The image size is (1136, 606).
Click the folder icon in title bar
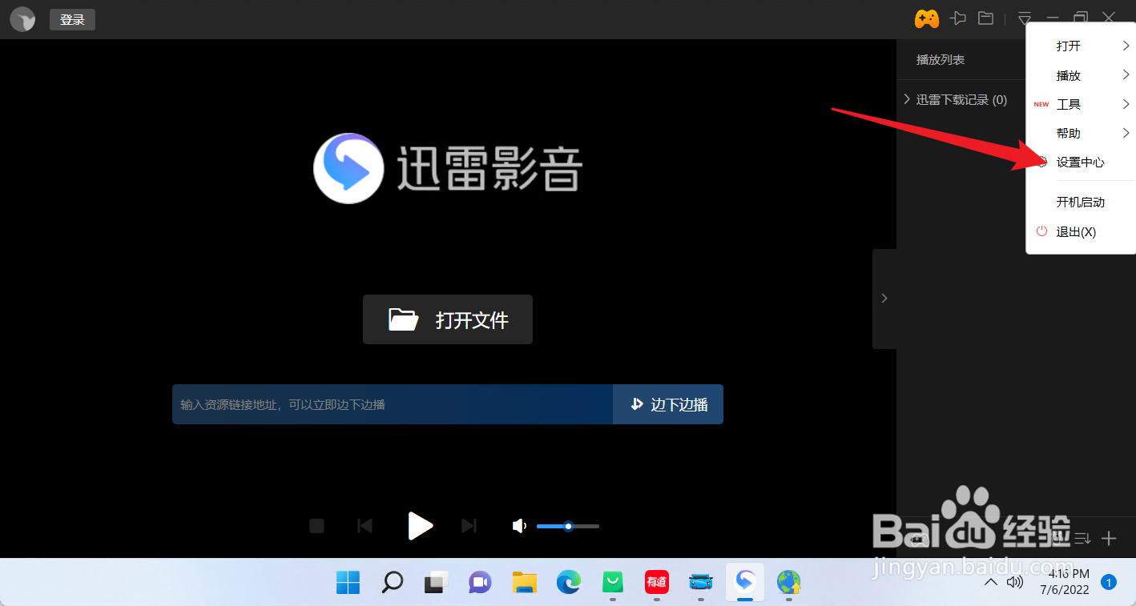click(985, 18)
